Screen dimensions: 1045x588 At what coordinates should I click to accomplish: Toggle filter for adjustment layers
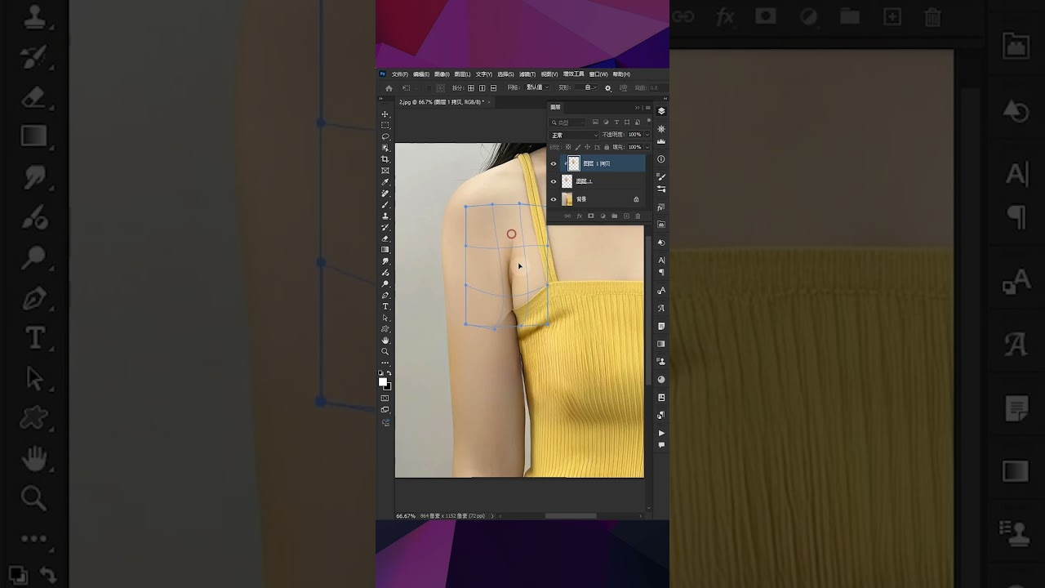(606, 122)
